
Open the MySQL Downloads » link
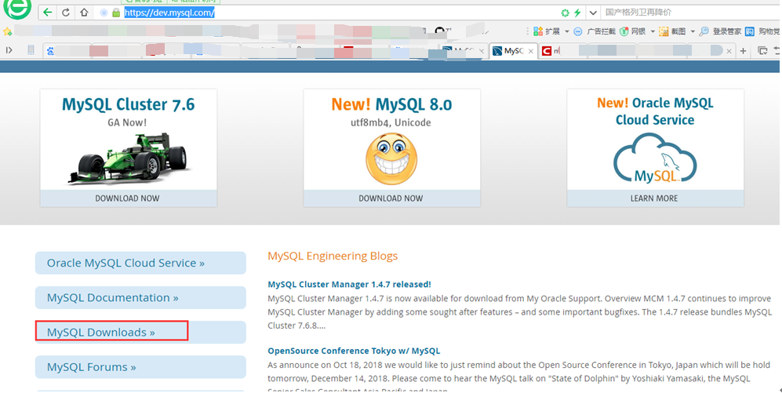(x=140, y=332)
